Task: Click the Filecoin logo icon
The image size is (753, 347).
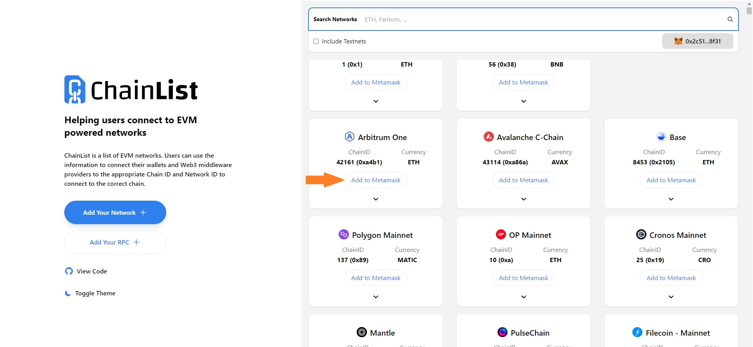Action: (637, 332)
